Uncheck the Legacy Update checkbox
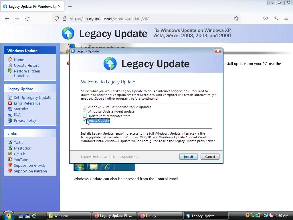Screen dimensions: 293x220 (84, 121)
